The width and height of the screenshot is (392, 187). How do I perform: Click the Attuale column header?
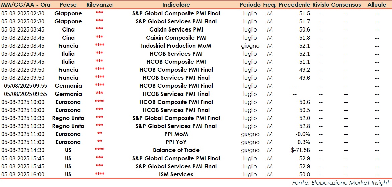tap(377, 5)
